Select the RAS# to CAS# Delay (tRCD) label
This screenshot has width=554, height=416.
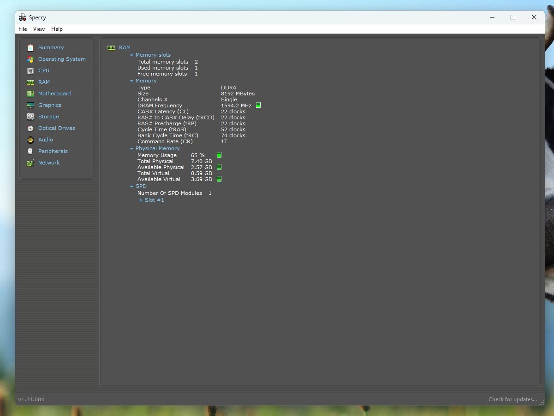176,117
